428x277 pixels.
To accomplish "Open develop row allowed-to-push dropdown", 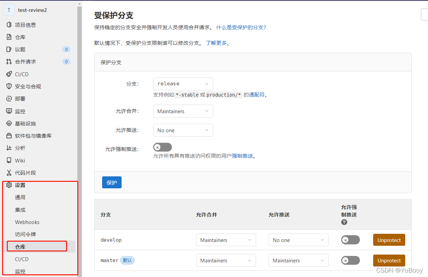I will (x=299, y=240).
